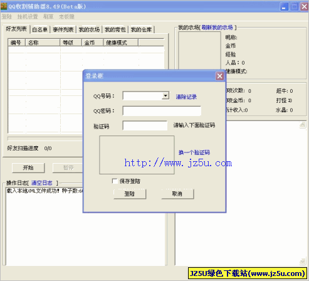Screen dimensions: 309x281
Task: Switch to the 事件列表 tab
Action: pyautogui.click(x=63, y=29)
